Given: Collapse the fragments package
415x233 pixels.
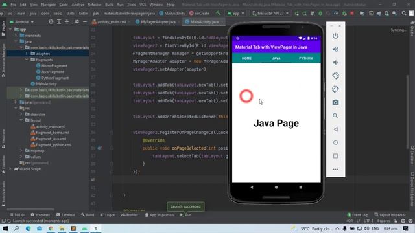Looking at the screenshot, I should 27,60.
